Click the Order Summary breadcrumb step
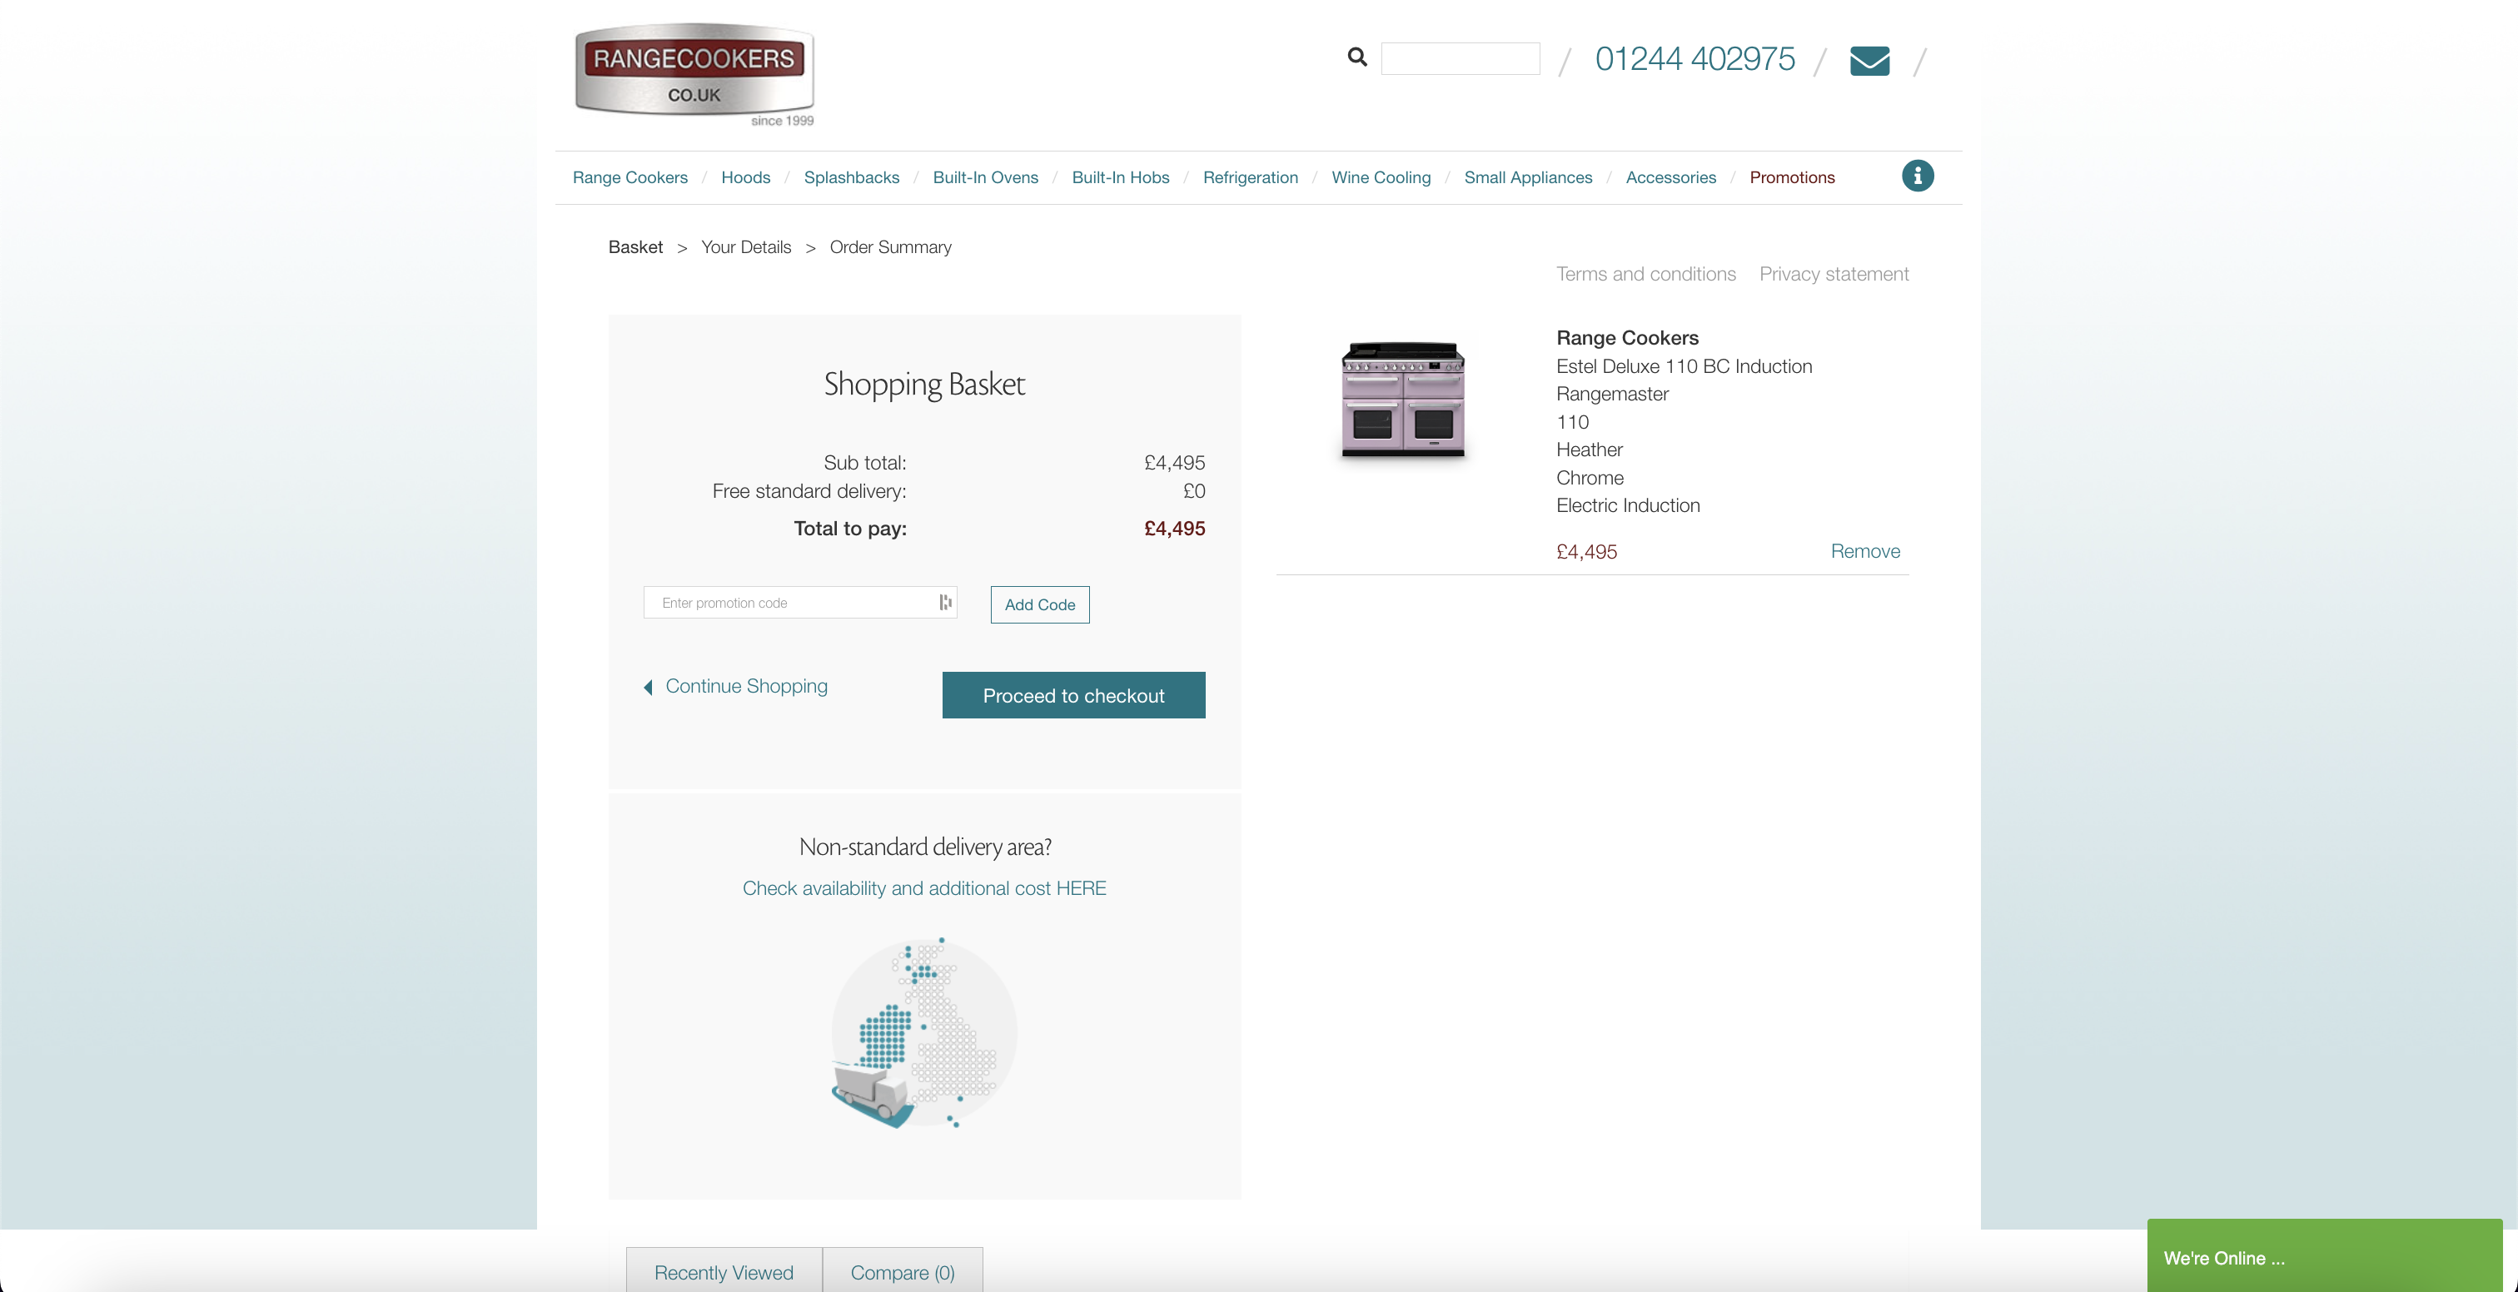Image resolution: width=2518 pixels, height=1292 pixels. [889, 247]
